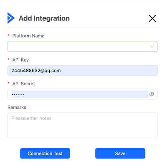Click the Remarks notes text area
Screen dimensions: 162x166
point(83,125)
